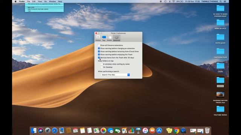
Task: Click the Spotlight search icon in menu bar
Action: [221, 1]
